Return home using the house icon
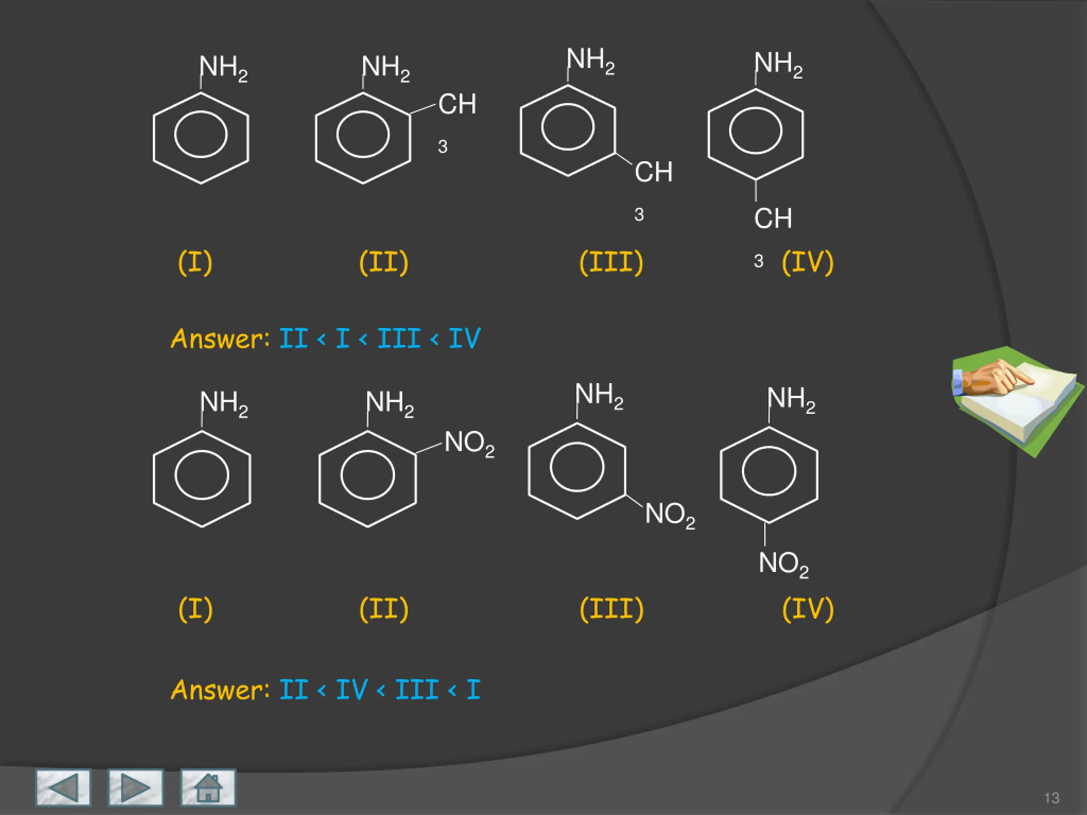Viewport: 1087px width, 815px height. (208, 787)
